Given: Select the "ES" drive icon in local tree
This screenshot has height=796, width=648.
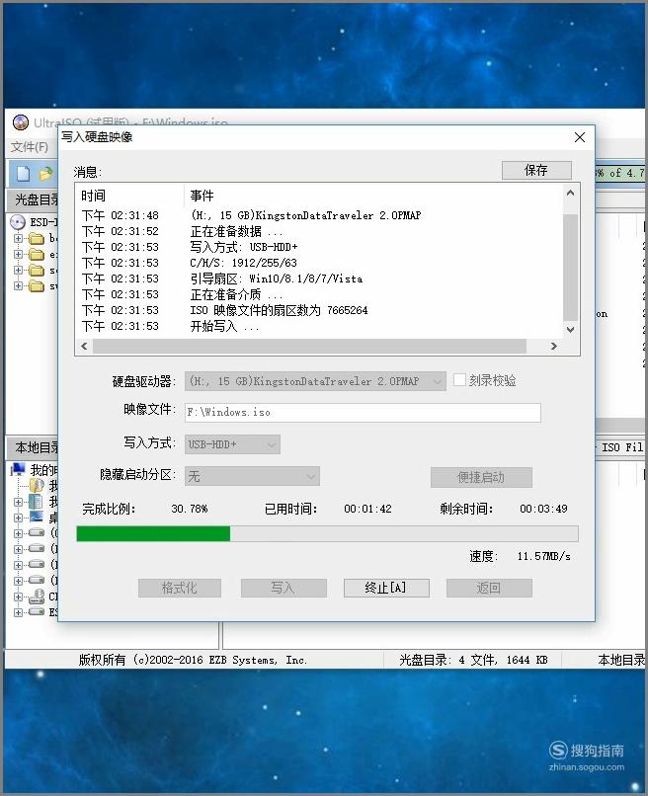Looking at the screenshot, I should point(37,611).
